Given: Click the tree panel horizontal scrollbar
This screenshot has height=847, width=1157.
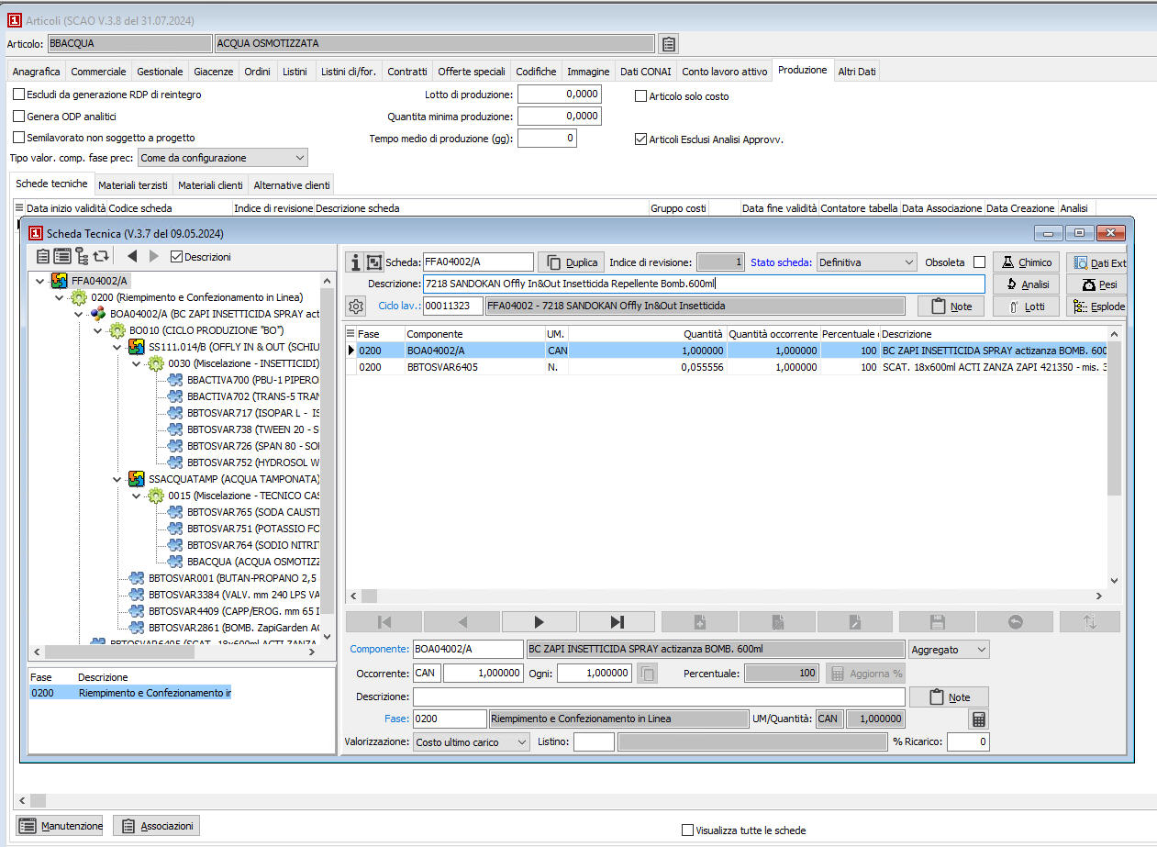Looking at the screenshot, I should click(175, 651).
